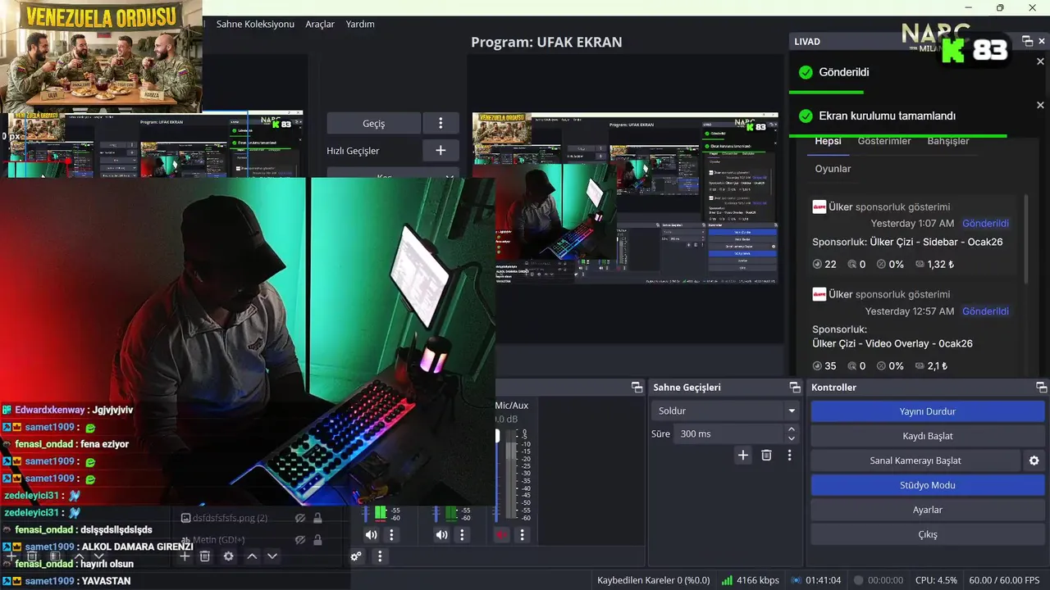Viewport: 1050px width, 590px height.
Task: Open the Sahne Geçişleri three-dot menu
Action: (789, 455)
